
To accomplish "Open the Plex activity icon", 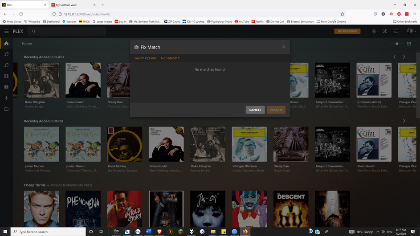I will pos(374,31).
